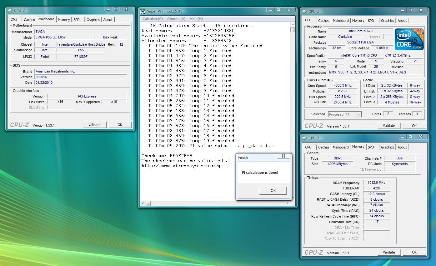Select Caches tab in top-right CPU-Z window

coord(324,21)
